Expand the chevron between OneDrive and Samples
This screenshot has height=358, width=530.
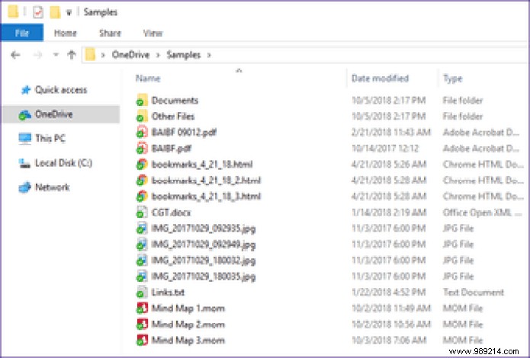(158, 55)
